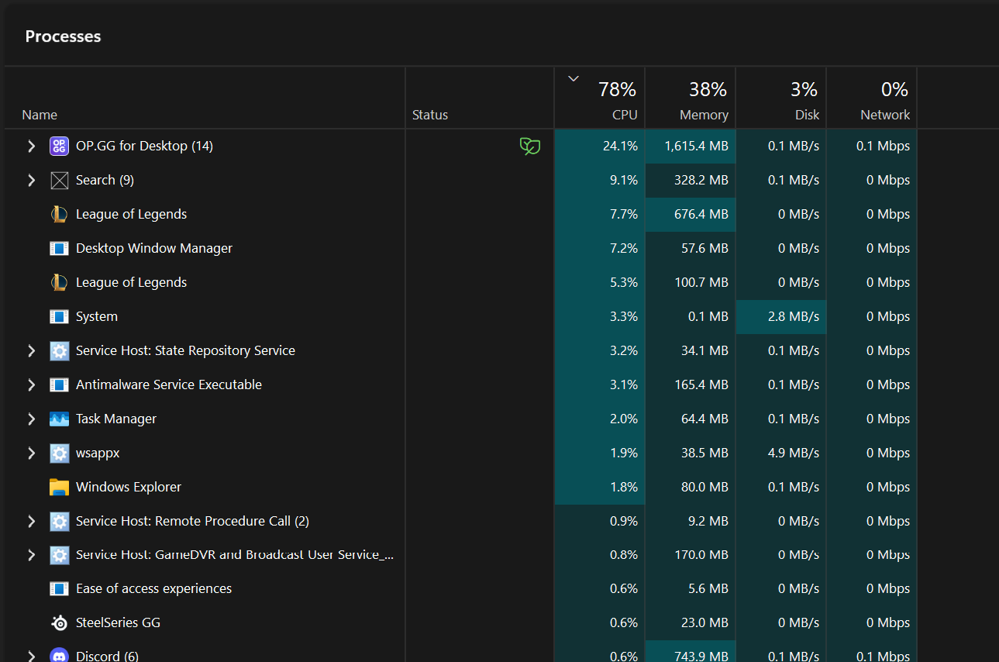Click the Antimalware Service Executable icon

(59, 384)
